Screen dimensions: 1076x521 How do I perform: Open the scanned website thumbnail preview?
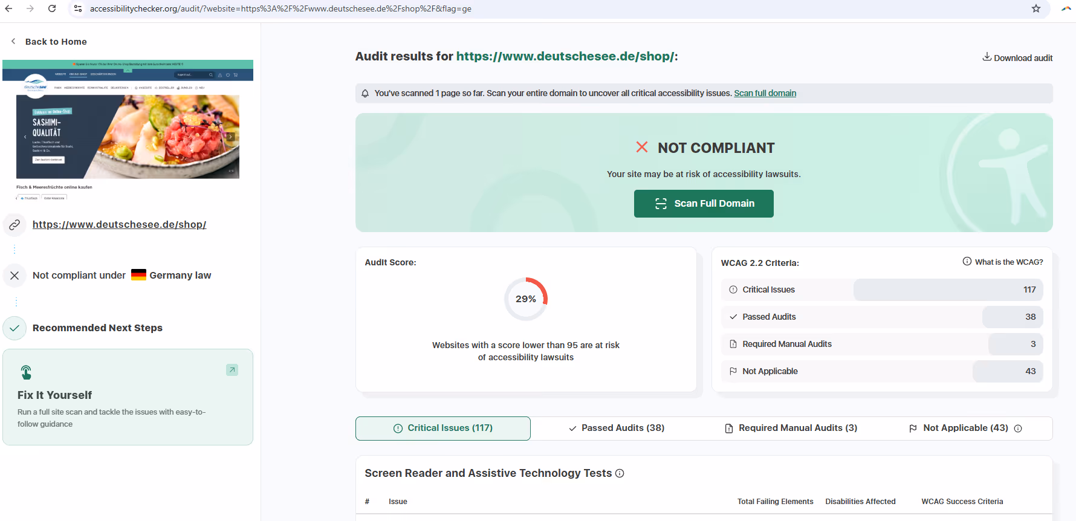pos(128,131)
